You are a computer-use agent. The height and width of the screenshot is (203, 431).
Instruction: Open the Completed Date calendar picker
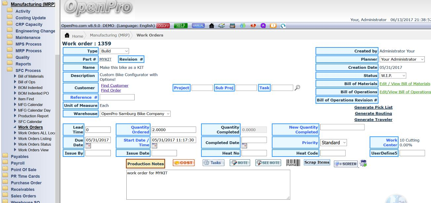point(244,146)
